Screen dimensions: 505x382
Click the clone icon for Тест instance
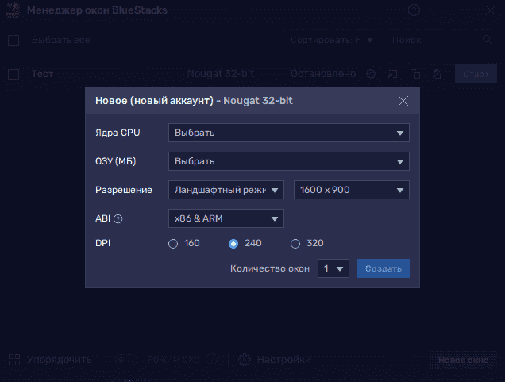coord(414,75)
